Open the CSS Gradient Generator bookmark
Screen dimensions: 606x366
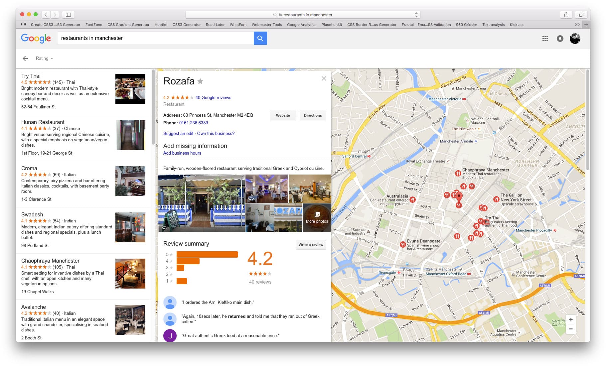[x=128, y=25]
